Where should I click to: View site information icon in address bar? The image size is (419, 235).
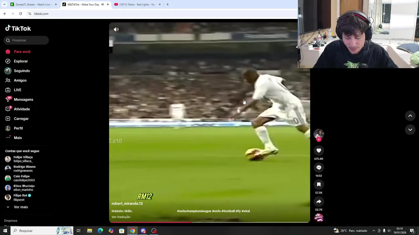coord(30,14)
